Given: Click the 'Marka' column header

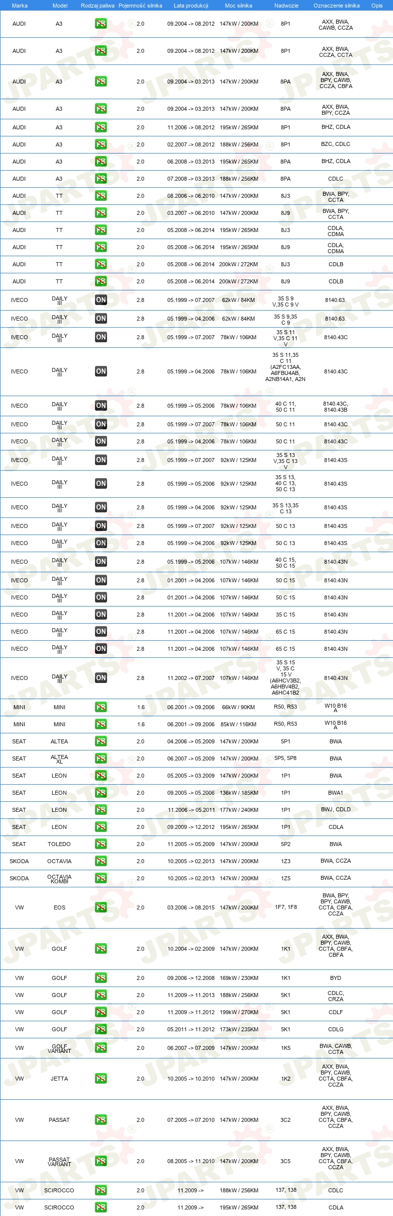Looking at the screenshot, I should [20, 6].
